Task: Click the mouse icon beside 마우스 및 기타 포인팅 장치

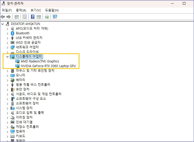Action: 12,71
